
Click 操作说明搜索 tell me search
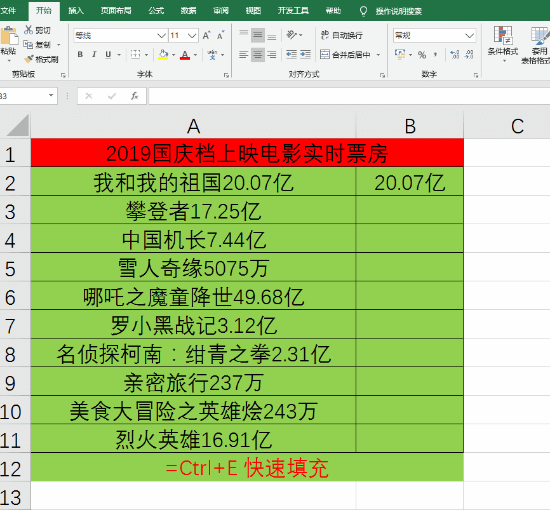(x=398, y=11)
